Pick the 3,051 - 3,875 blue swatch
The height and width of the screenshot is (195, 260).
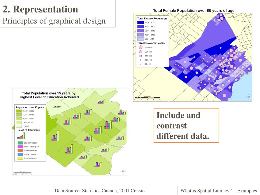140,26
